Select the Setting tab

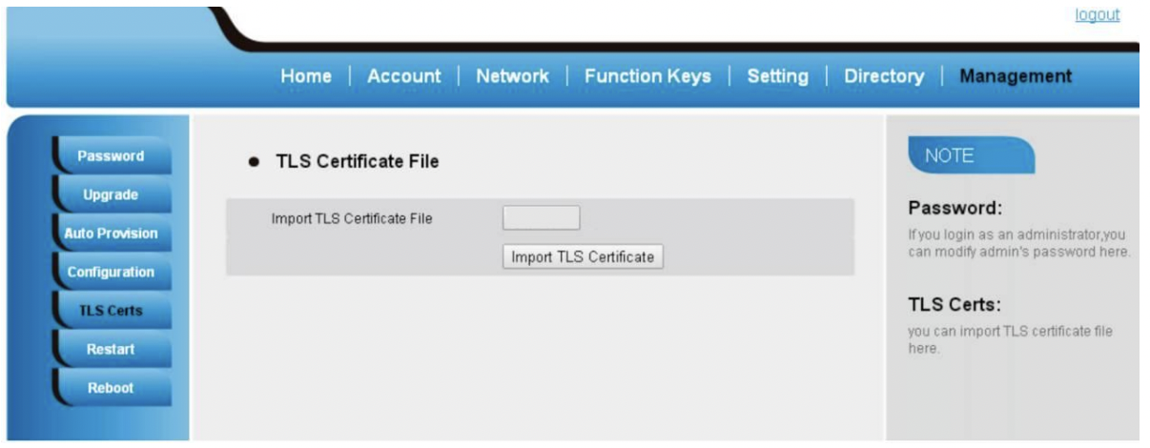pos(777,76)
